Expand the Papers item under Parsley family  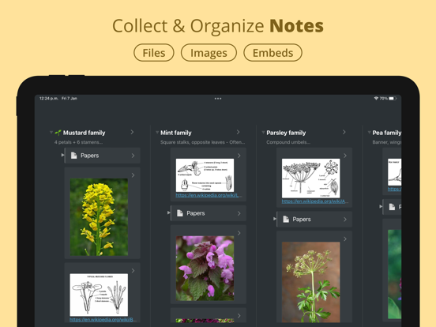(x=274, y=219)
